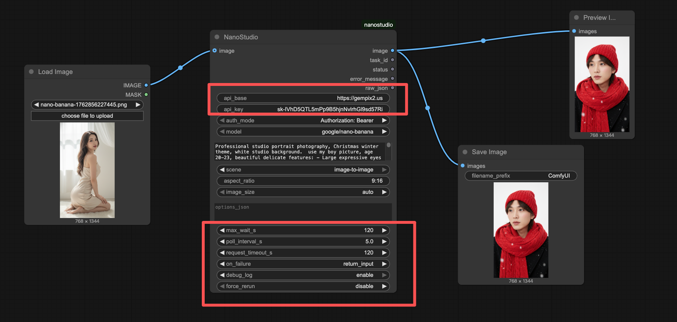Screen dimensions: 677x322
Task: Click the IMAGE output port on Load Image
Action: [146, 85]
